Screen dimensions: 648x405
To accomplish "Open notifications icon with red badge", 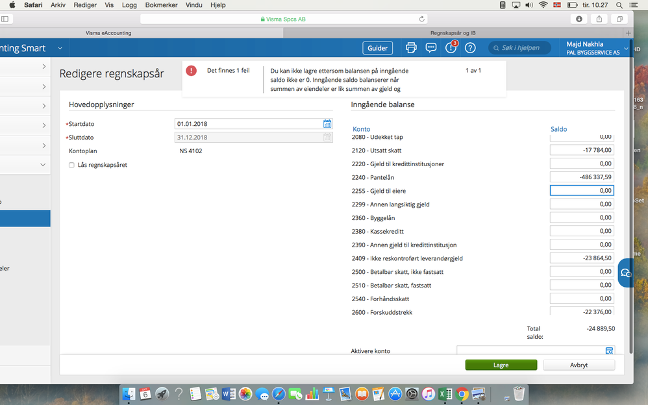I will (x=451, y=47).
